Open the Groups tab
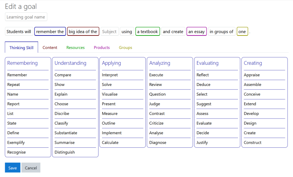Image resolution: width=293 pixels, height=177 pixels. [x=126, y=48]
